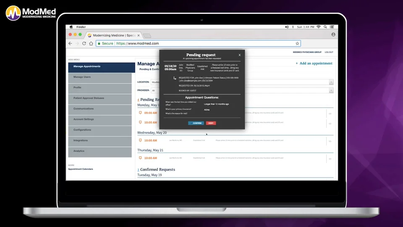Click the Pending Requests count 4
The width and height of the screenshot is (403, 227).
coord(138,100)
